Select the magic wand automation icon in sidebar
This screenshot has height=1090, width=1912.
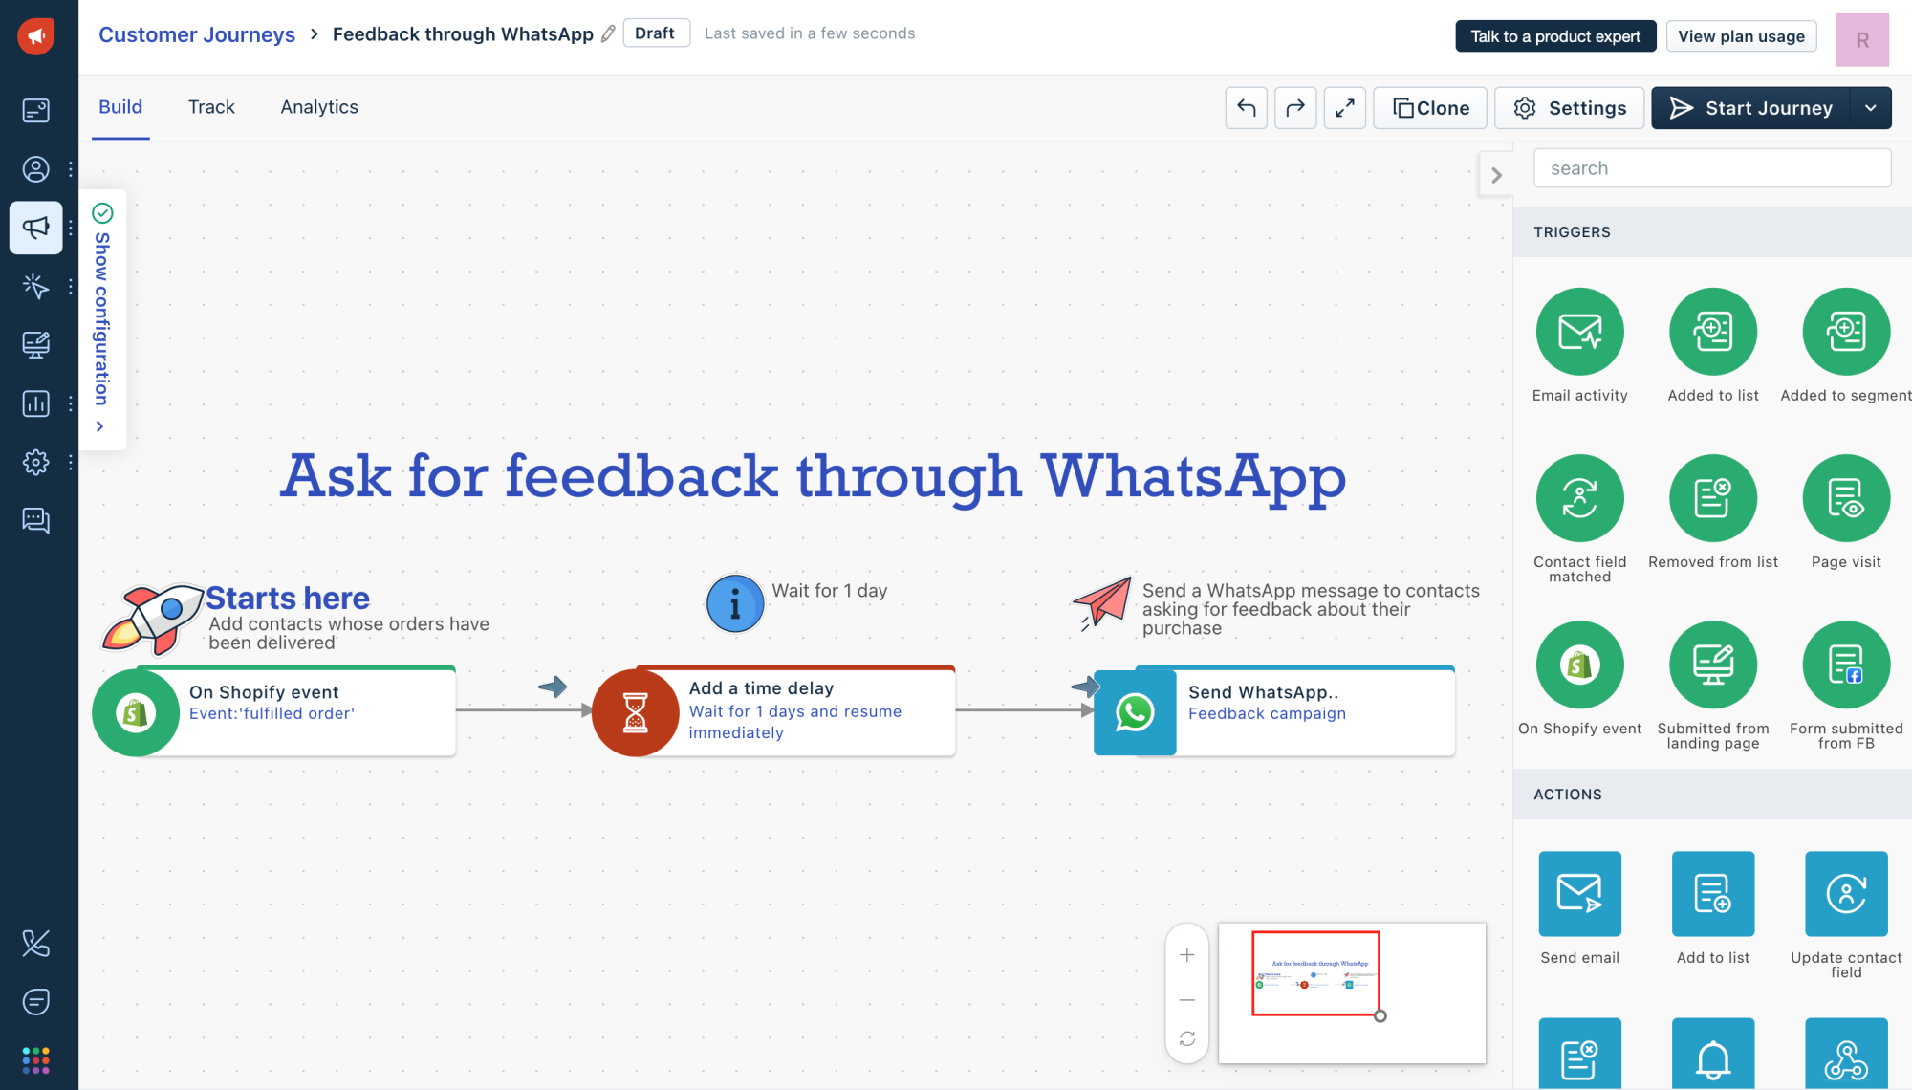click(35, 286)
